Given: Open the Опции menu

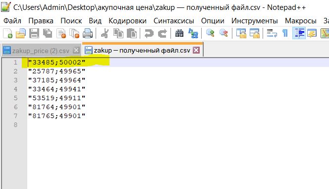Looking at the screenshot, I should [213, 21].
